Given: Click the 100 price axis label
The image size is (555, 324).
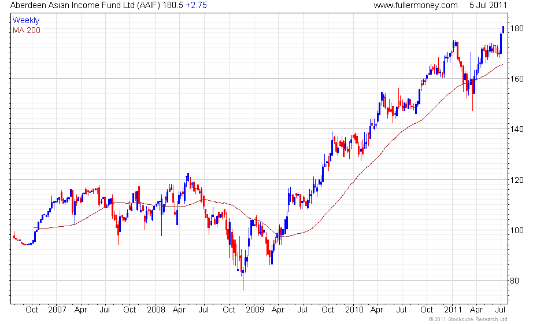Looking at the screenshot, I should (x=517, y=230).
